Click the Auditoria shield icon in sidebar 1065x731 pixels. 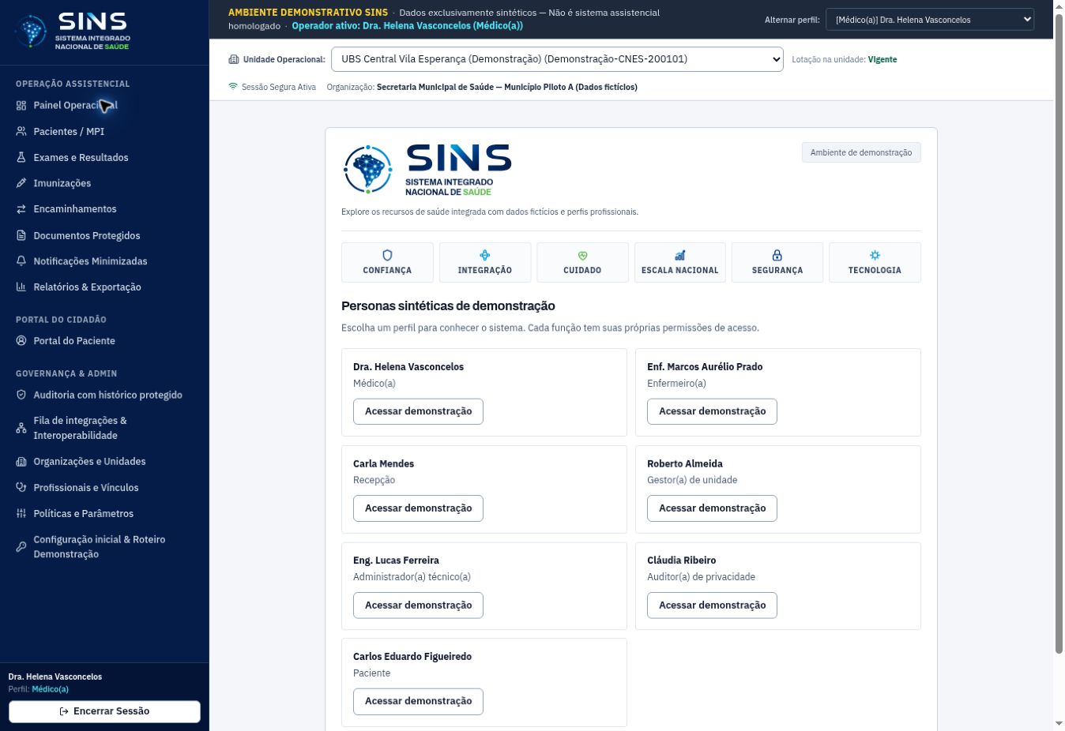coord(21,395)
